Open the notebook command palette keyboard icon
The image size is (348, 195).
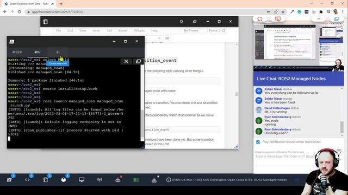tap(167, 38)
